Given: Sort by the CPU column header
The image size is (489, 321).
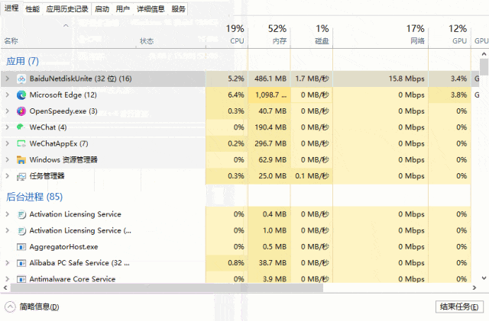Looking at the screenshot, I should [227, 34].
